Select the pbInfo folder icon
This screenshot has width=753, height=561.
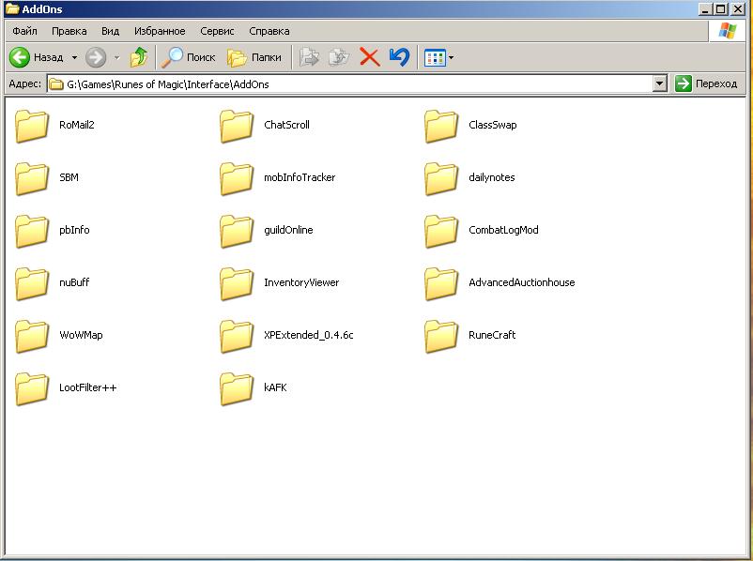tap(32, 231)
